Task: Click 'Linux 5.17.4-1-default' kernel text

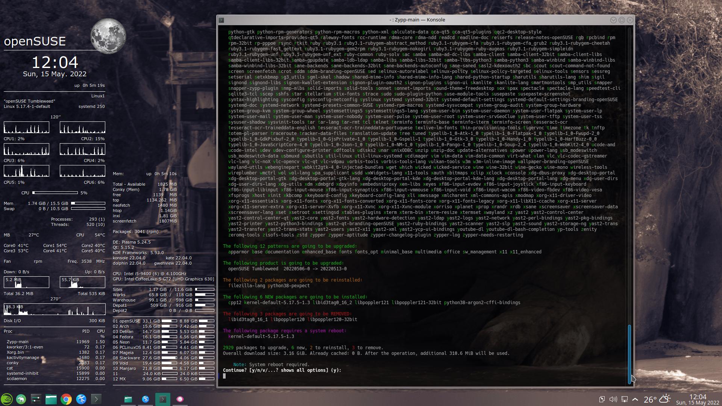Action: (x=27, y=106)
